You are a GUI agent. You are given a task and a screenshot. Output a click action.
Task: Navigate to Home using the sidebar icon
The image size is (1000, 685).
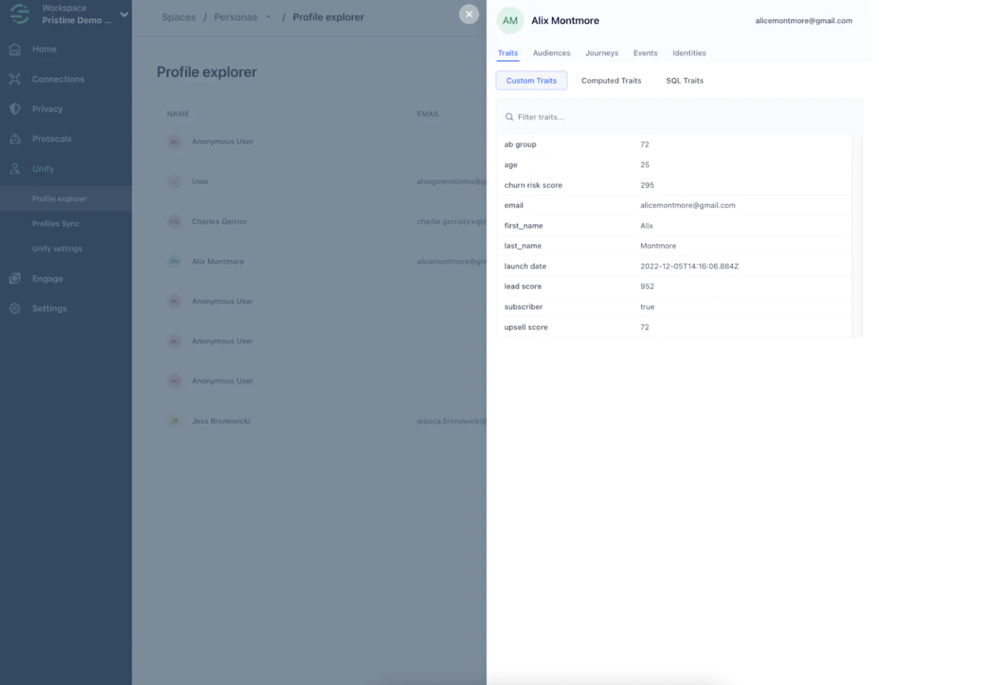(x=14, y=49)
